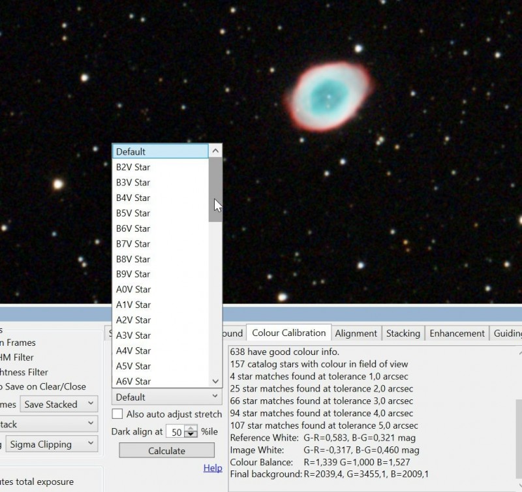Select A2V Star entry

(x=161, y=320)
